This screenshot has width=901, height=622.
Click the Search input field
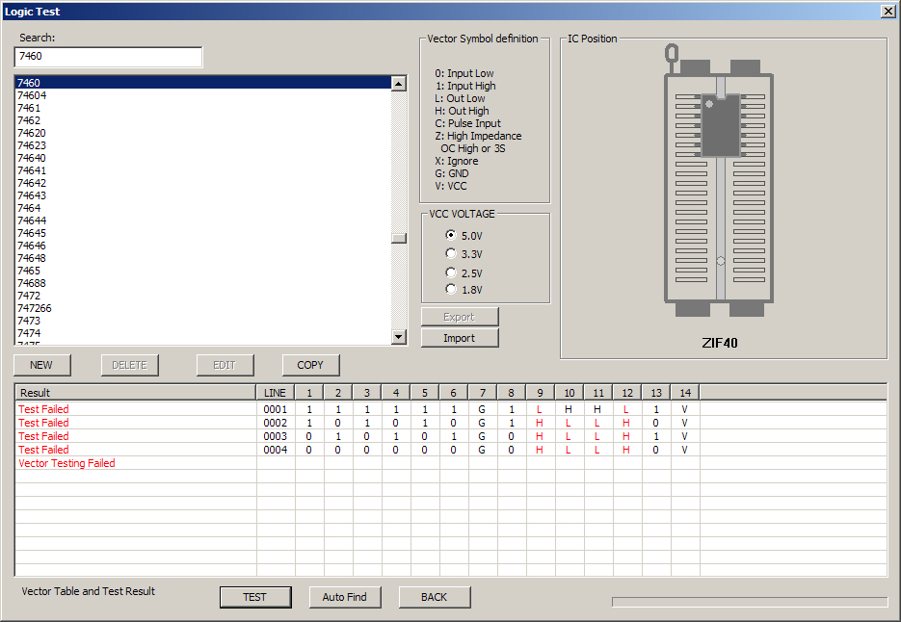tap(108, 58)
